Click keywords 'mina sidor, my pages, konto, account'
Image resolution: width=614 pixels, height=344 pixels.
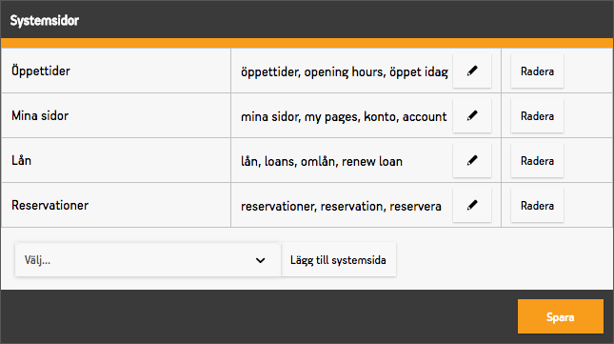click(344, 117)
